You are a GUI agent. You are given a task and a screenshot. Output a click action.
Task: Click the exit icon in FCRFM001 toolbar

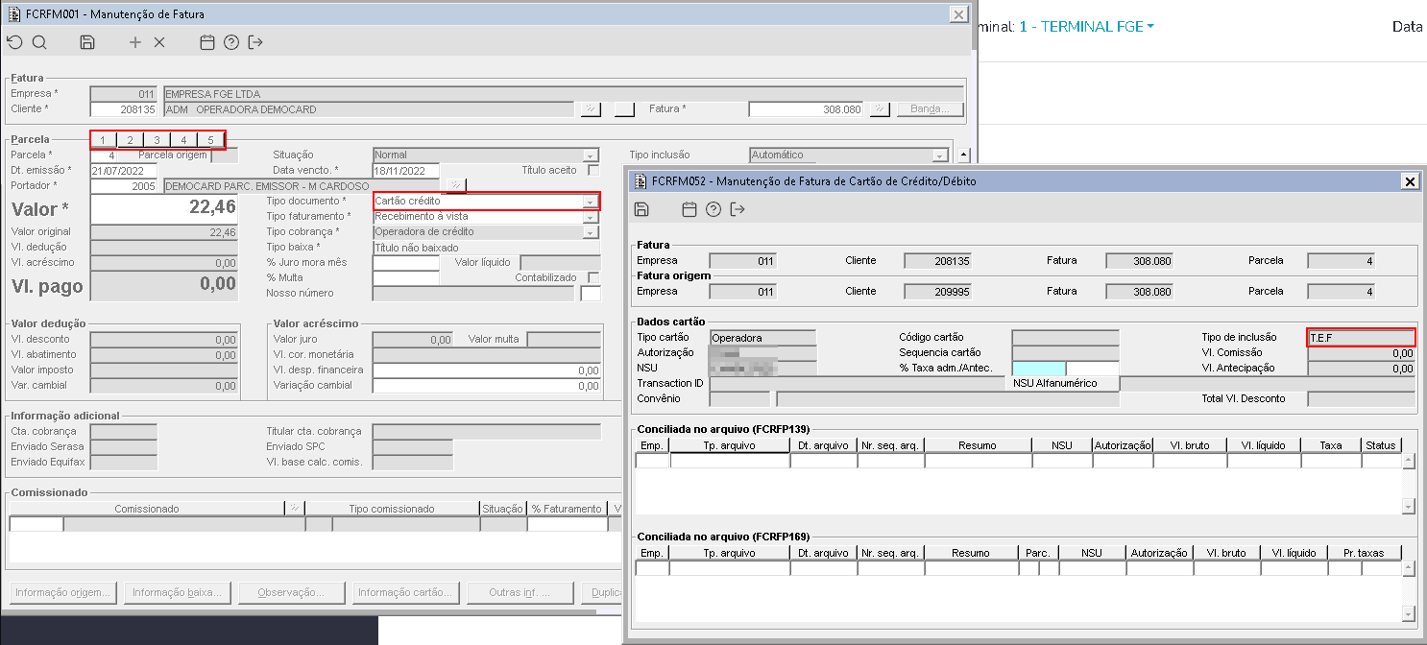[x=255, y=42]
